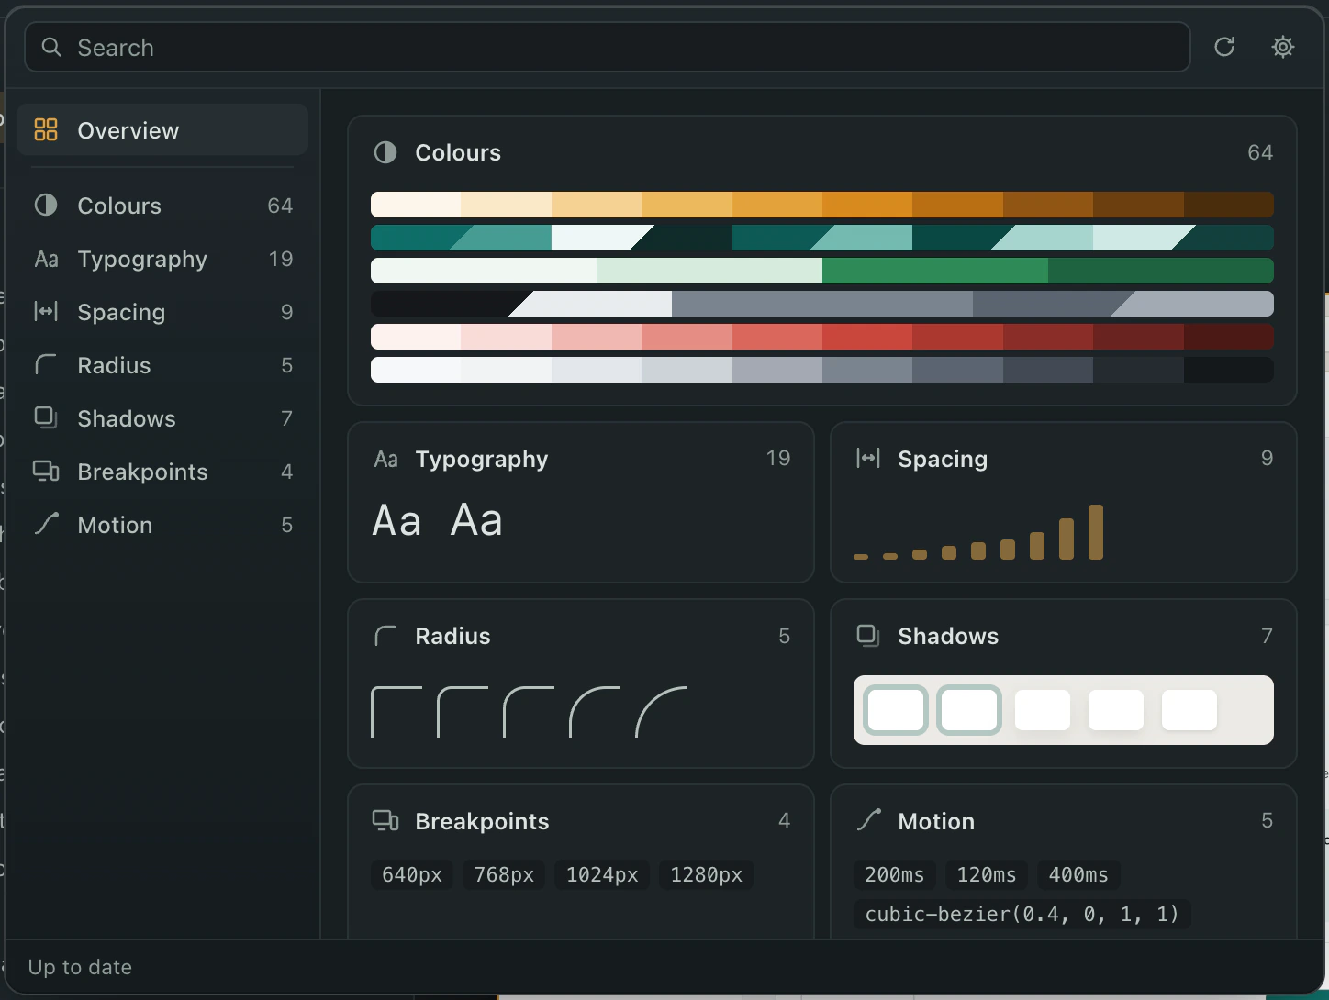Screen dimensions: 1329x1000
Task: Select Overview in the sidebar
Action: point(162,129)
